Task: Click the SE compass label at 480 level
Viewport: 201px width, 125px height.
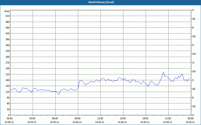Action: click(x=194, y=19)
